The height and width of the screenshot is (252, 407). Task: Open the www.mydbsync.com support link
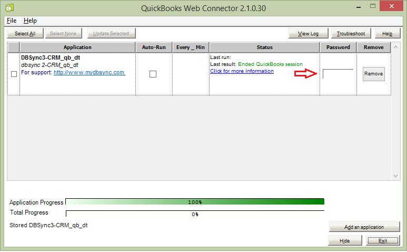pos(89,72)
